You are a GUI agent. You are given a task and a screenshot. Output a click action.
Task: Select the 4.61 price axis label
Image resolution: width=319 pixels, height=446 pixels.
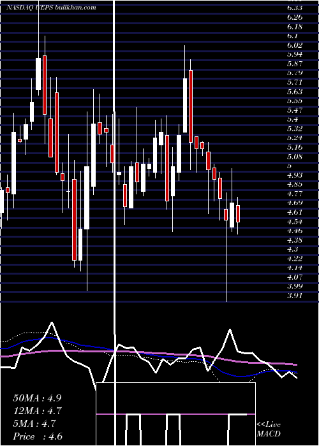coord(295,212)
